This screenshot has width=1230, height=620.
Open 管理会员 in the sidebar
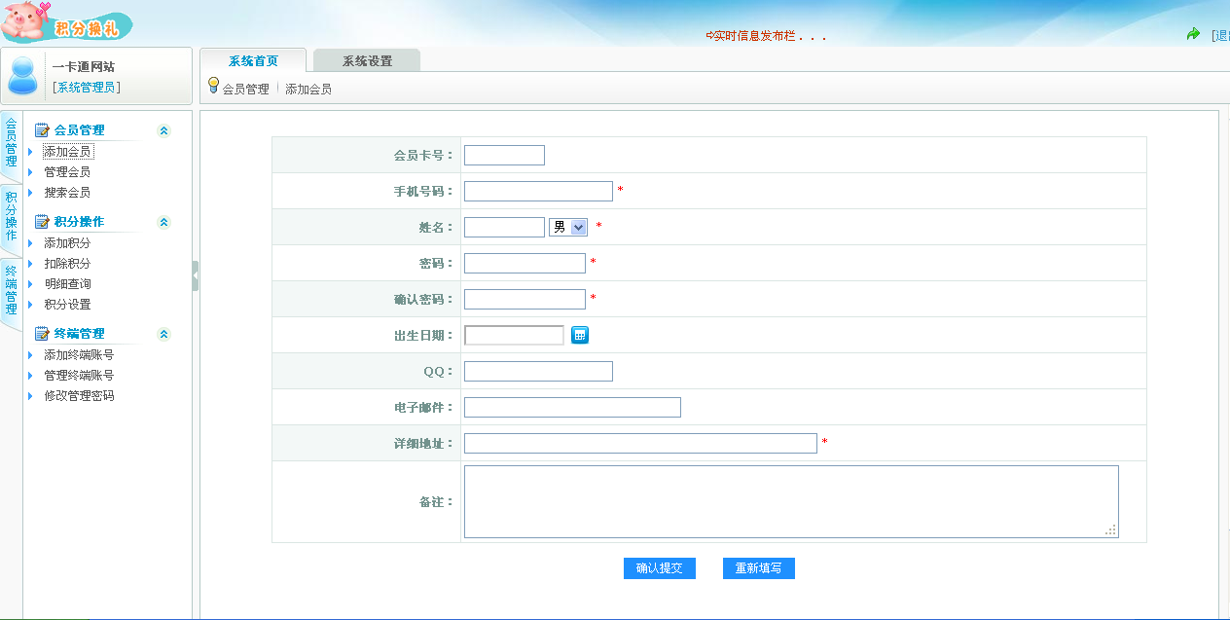pos(67,172)
